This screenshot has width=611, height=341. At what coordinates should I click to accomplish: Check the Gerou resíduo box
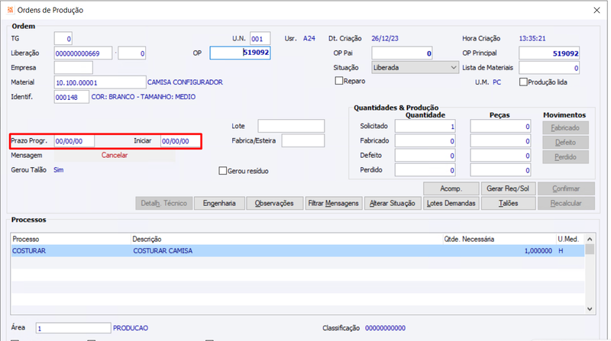tap(222, 171)
